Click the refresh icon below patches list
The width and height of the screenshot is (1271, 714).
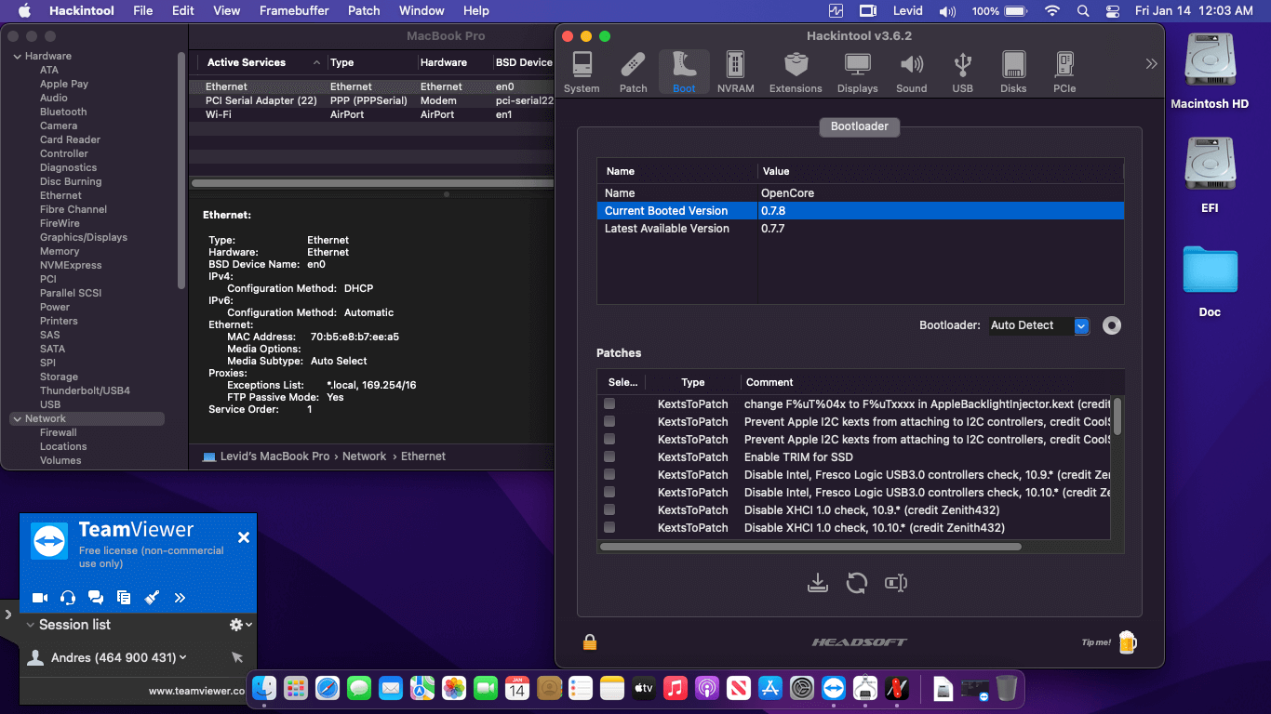click(x=857, y=583)
